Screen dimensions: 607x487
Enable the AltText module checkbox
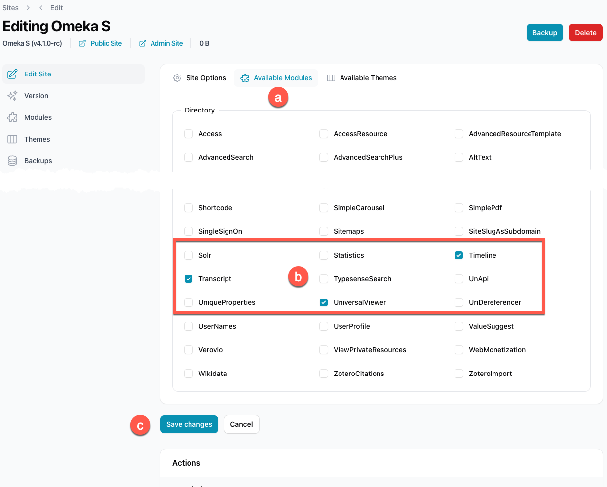coord(459,157)
